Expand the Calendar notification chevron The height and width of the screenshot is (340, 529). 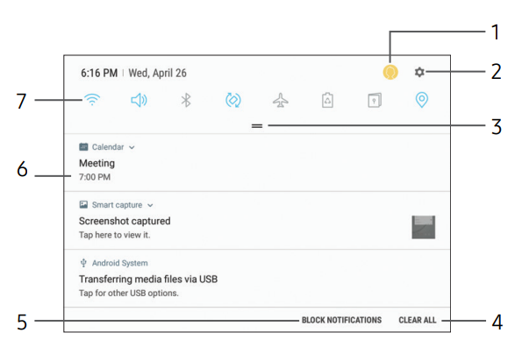(x=132, y=147)
